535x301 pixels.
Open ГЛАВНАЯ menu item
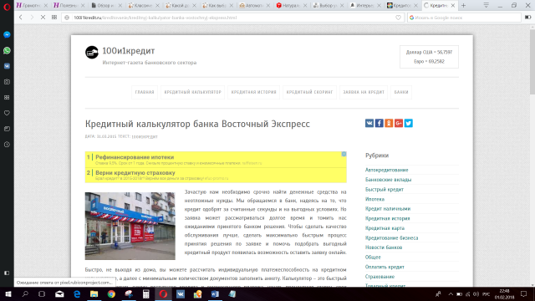point(145,92)
